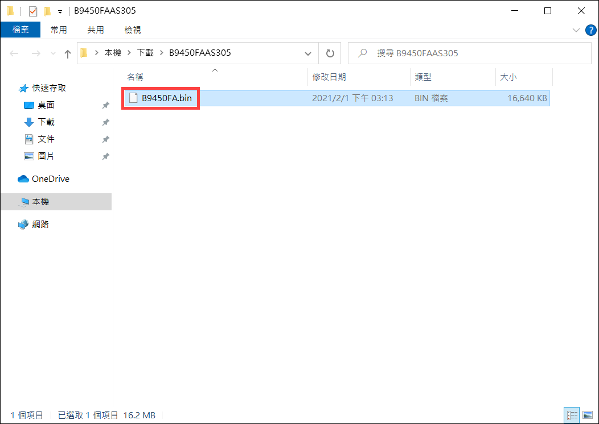Open recent locations dropdown arrow
The height and width of the screenshot is (424, 599).
[x=54, y=53]
